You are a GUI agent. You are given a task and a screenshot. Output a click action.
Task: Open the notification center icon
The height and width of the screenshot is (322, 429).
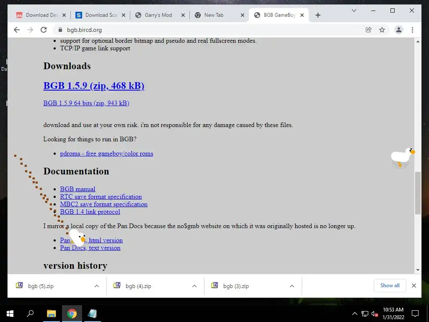[415, 314]
